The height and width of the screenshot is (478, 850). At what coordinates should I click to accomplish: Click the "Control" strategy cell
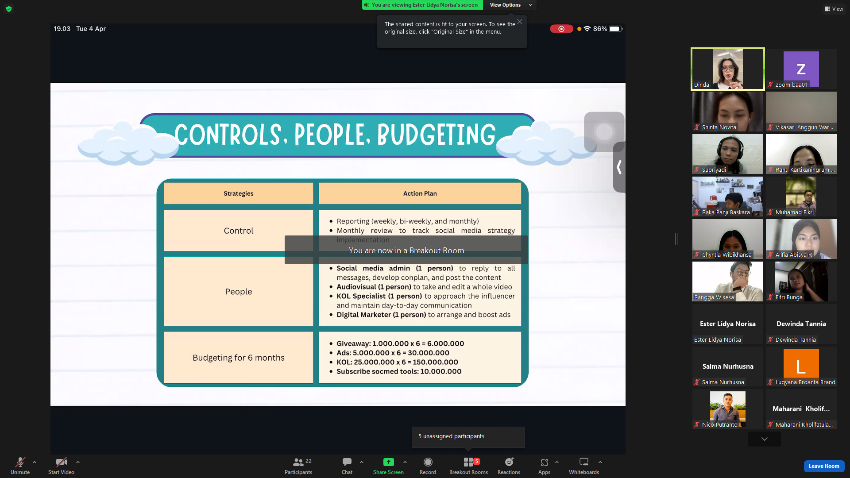[x=239, y=231]
